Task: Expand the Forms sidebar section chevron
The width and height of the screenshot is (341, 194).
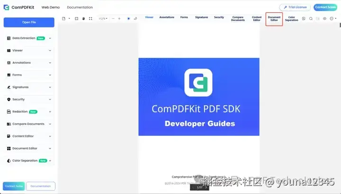Action: tap(50, 75)
